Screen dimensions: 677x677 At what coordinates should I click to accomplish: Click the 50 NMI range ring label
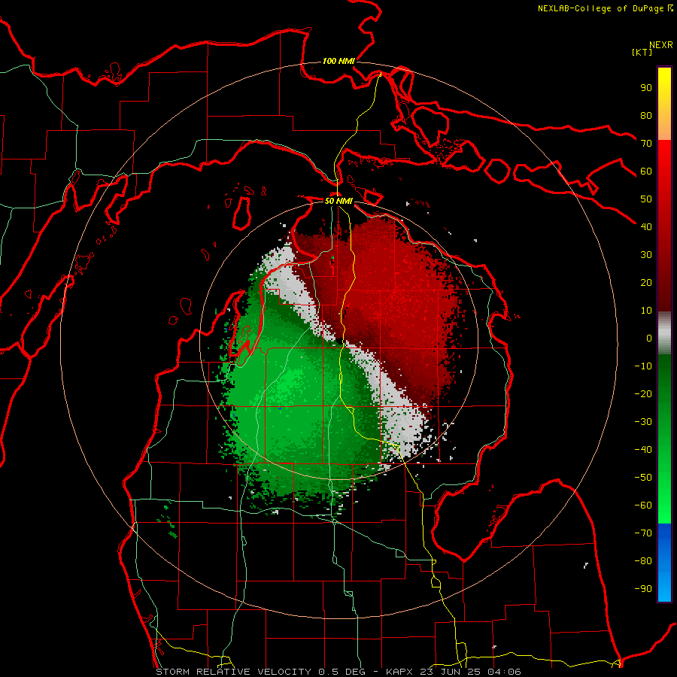[x=338, y=201]
